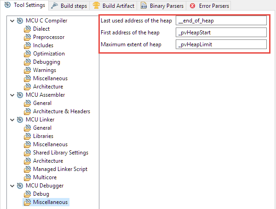The width and height of the screenshot is (276, 209).
Task: Click the Dialect folder icon
Action: 28,29
